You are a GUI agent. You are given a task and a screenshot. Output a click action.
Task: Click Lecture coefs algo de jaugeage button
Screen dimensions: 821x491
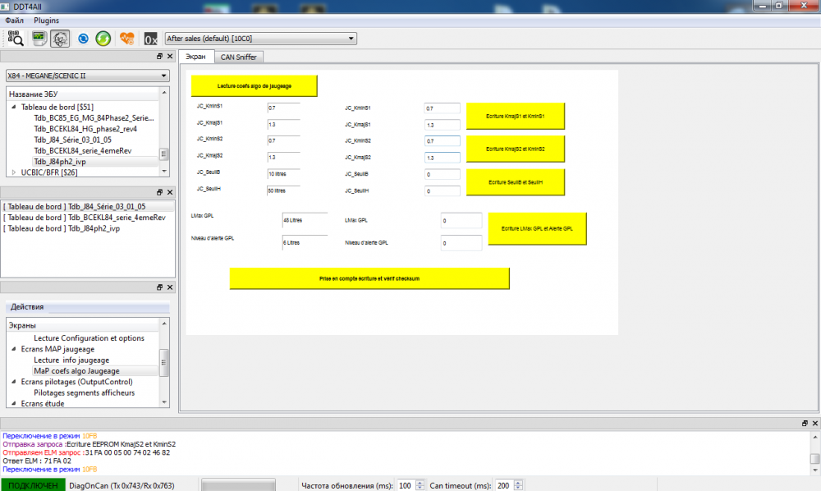click(x=254, y=86)
